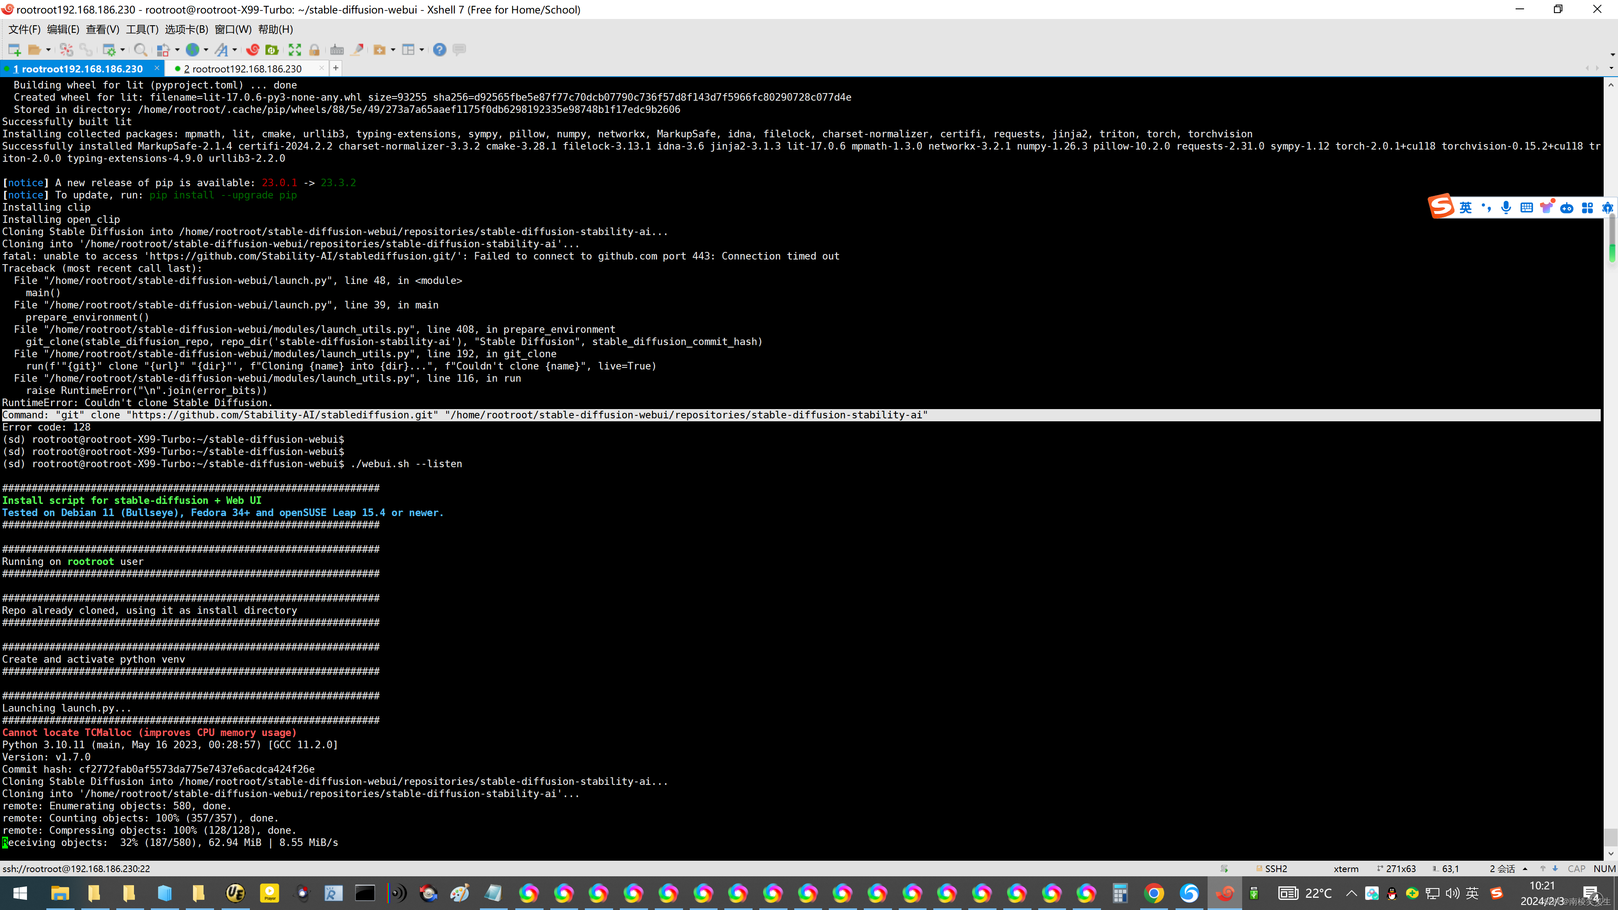This screenshot has width=1618, height=910.
Task: Click the layout panes icon
Action: click(408, 50)
